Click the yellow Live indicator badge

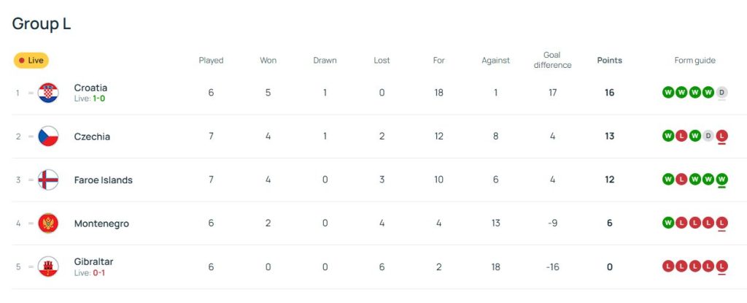(31, 61)
